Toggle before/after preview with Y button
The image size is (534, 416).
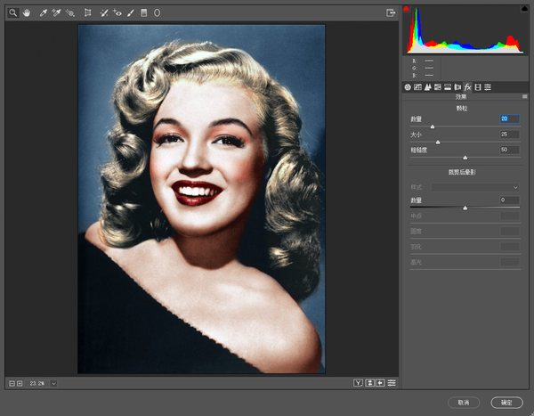tap(358, 383)
